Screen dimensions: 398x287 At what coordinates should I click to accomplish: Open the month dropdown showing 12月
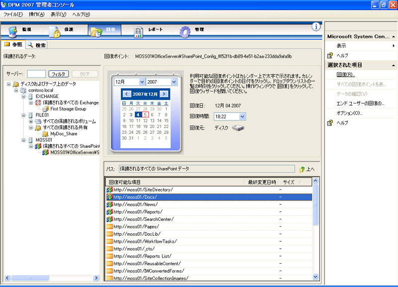click(142, 82)
